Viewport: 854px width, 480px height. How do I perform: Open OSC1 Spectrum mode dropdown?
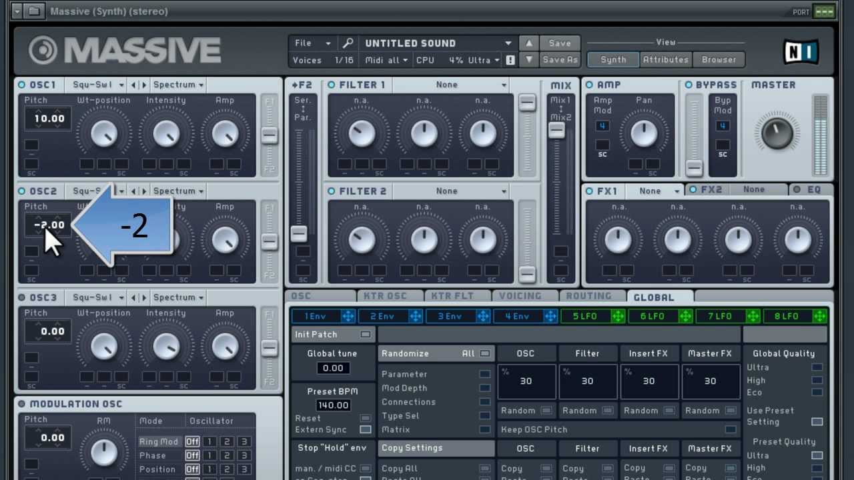178,85
